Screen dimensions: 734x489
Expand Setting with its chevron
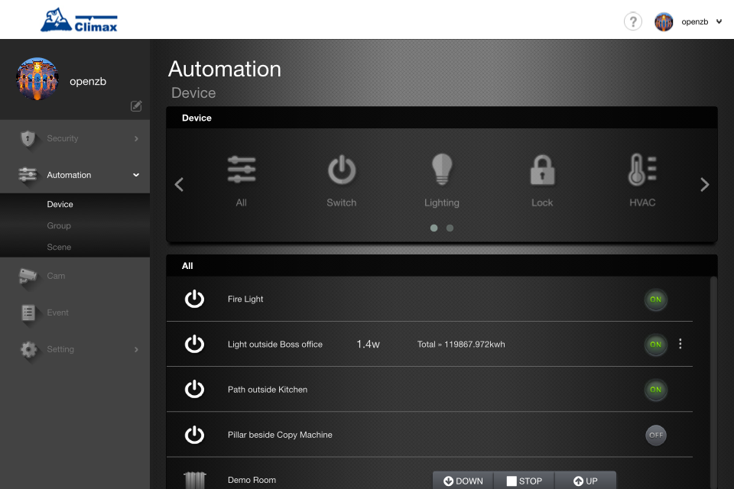point(136,349)
